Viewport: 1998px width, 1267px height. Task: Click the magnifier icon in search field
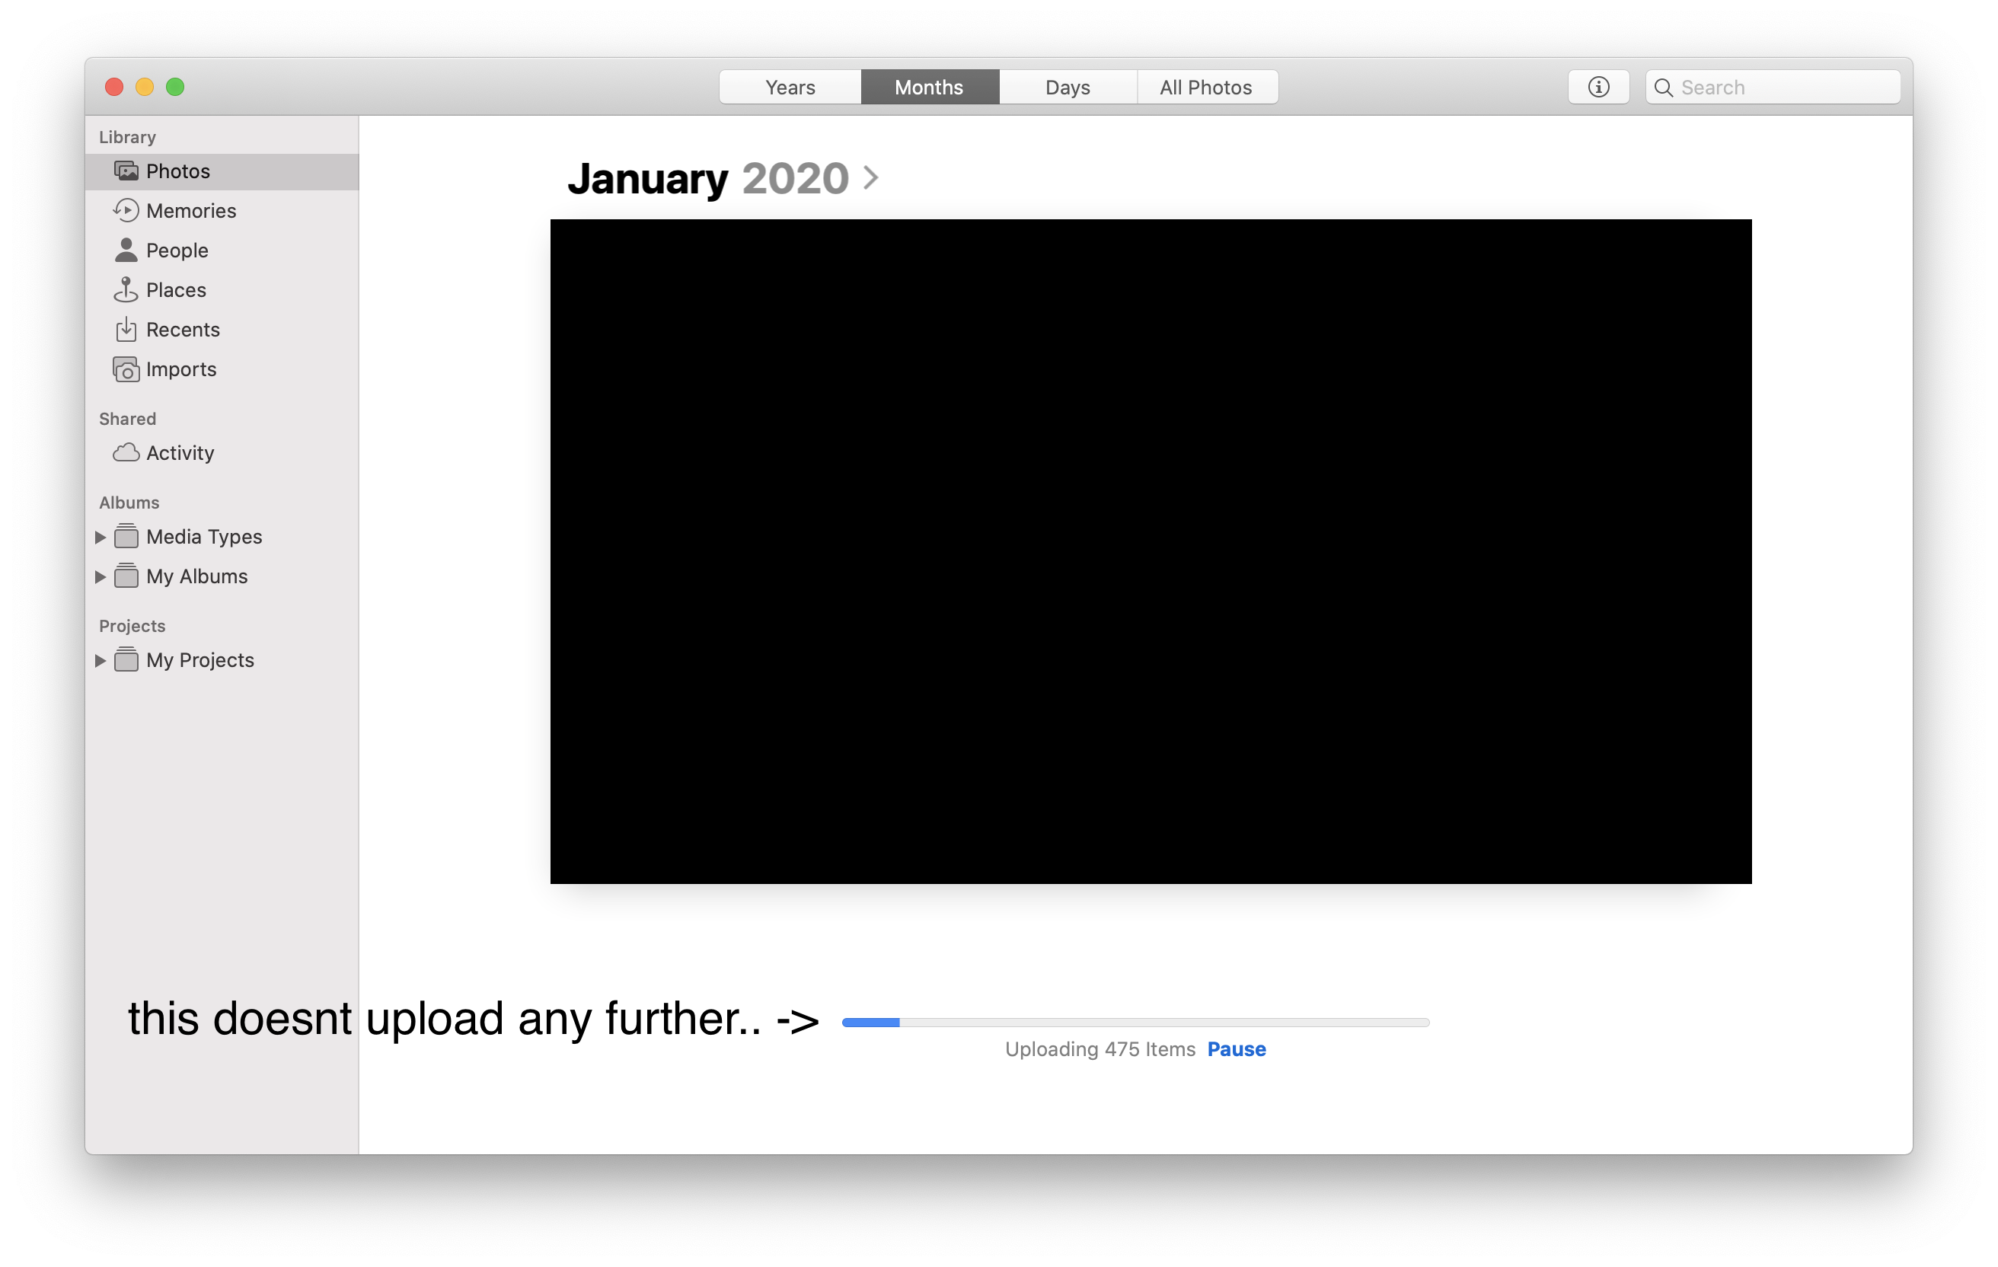click(1663, 87)
